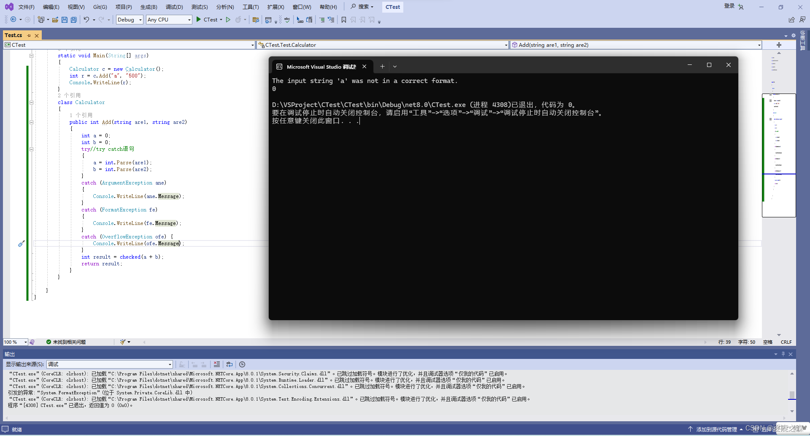Save Test.cs with the Save icon

click(x=65, y=19)
